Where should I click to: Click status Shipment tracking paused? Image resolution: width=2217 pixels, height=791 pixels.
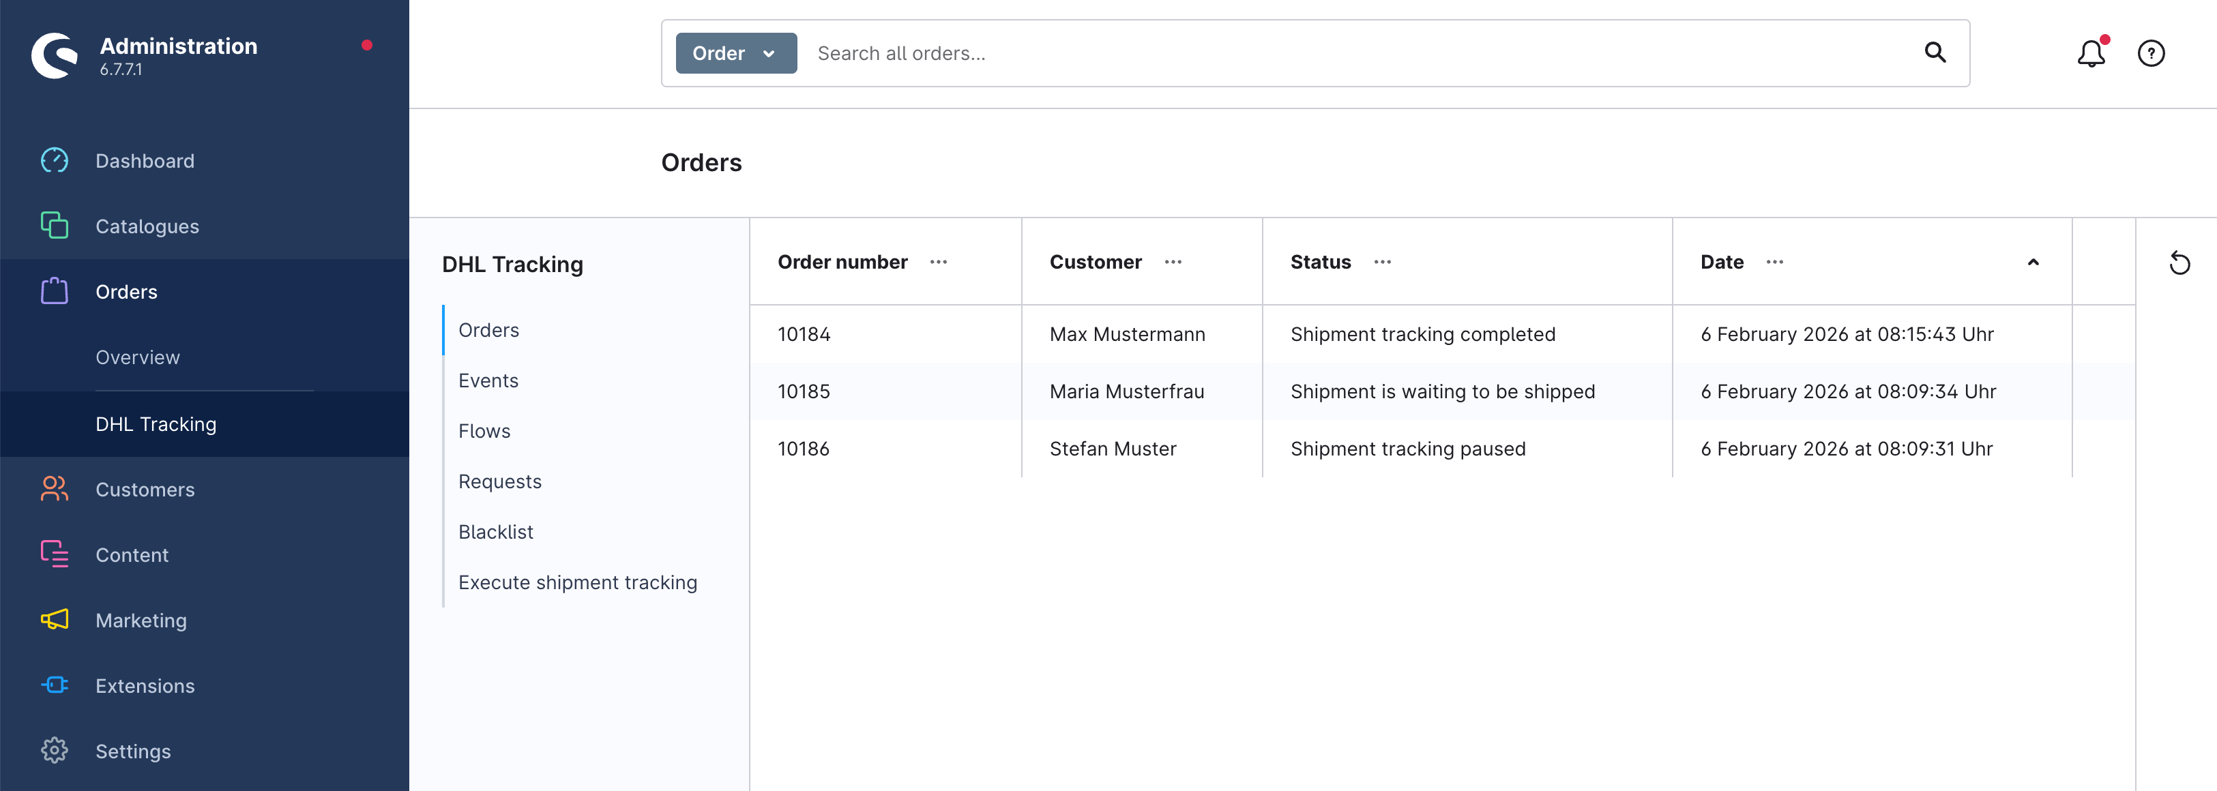click(1407, 449)
